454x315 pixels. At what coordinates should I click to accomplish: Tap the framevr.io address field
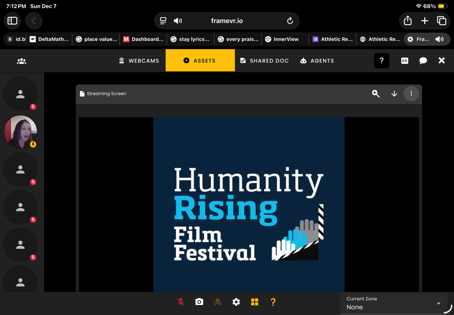click(227, 21)
